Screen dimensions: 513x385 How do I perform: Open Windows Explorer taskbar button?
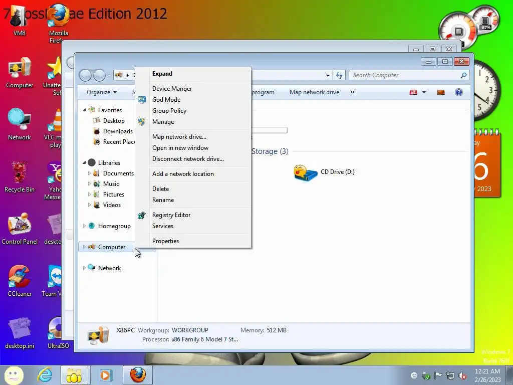74,375
